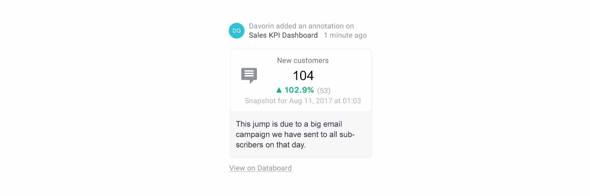The image size is (590, 196).
Task: Click the "scribers on that day" line
Action: [x=271, y=145]
